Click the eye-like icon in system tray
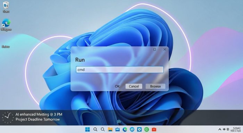 coord(224,129)
